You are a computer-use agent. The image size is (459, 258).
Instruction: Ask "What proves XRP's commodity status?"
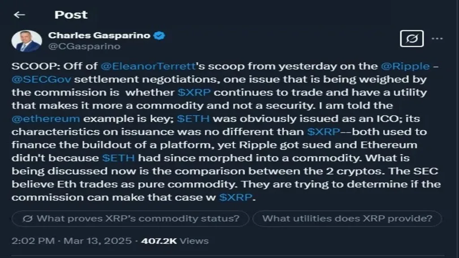pyautogui.click(x=130, y=219)
